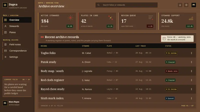The image size is (200, 112).
Task: Open the row menu for Sixth mark index
Action: [x=191, y=98]
